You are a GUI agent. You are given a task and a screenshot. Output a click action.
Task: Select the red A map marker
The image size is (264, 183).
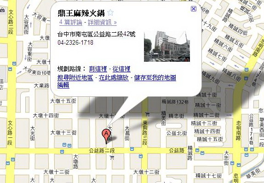point(106,136)
